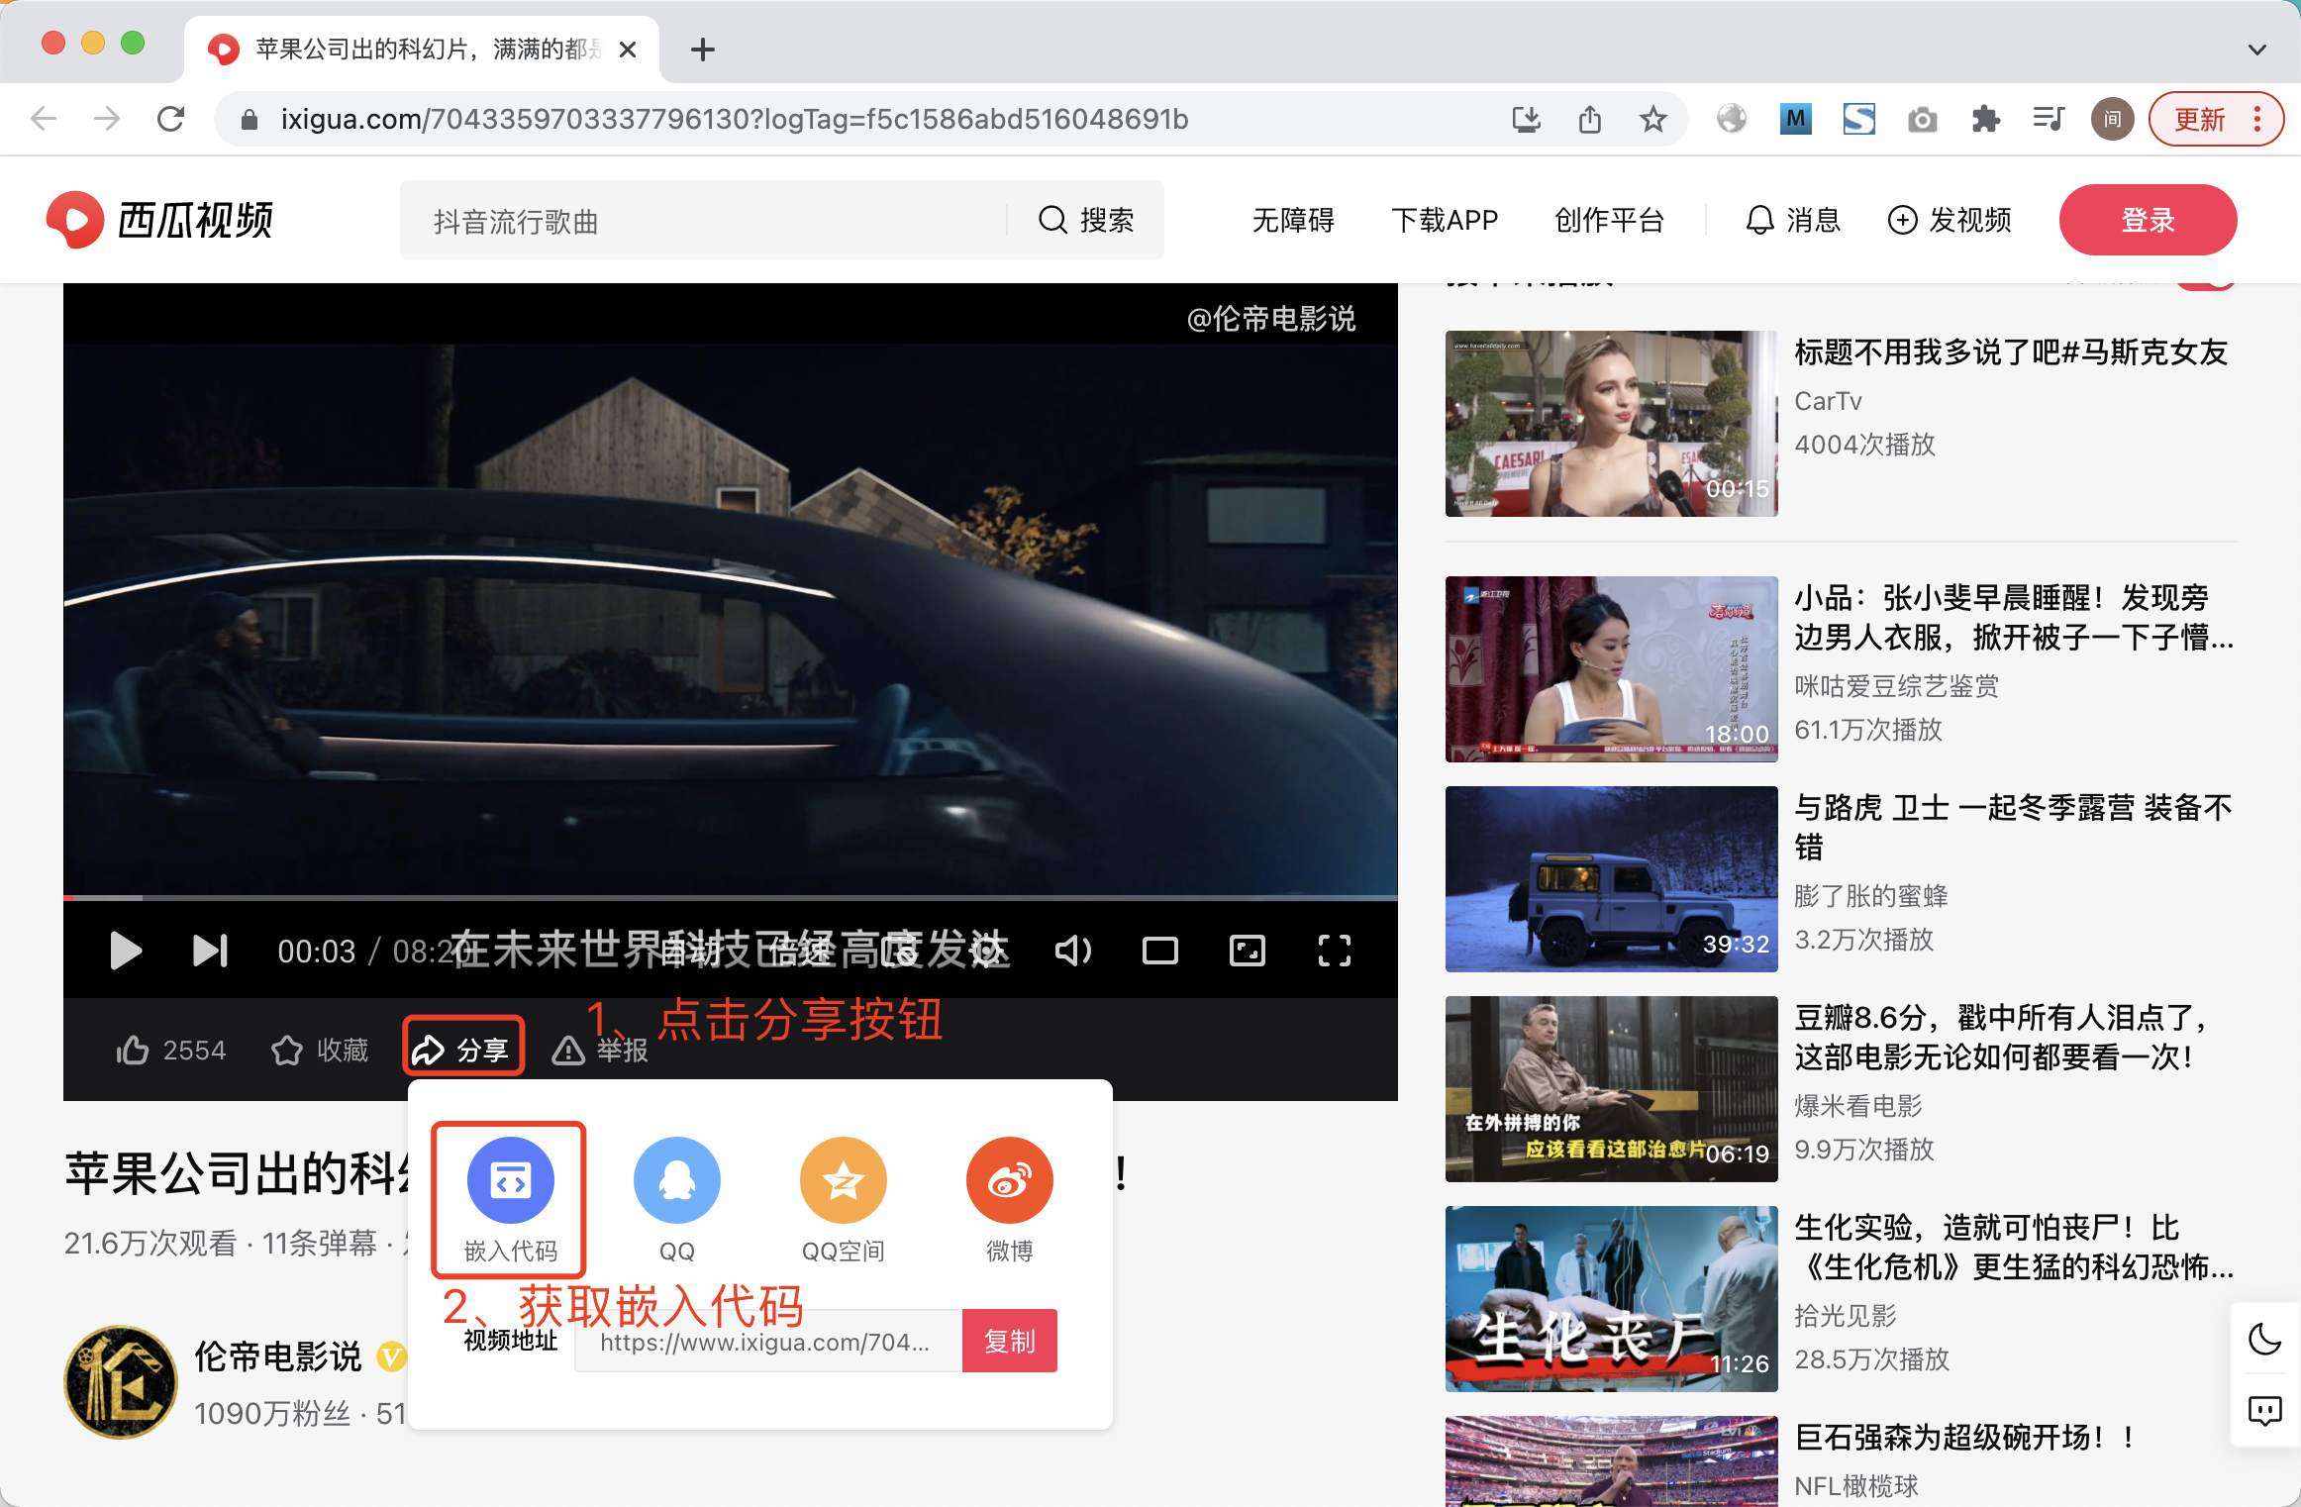Open the 伦帝电影说 author avatar
Screen dimensions: 2301x1507
(x=121, y=1382)
